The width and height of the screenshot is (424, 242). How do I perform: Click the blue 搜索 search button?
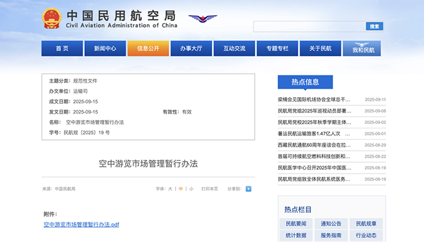375,26
